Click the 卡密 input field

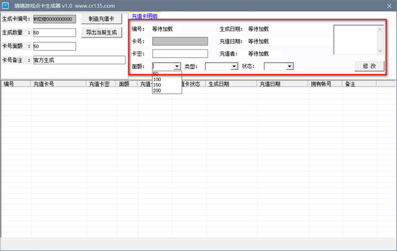pyautogui.click(x=180, y=54)
